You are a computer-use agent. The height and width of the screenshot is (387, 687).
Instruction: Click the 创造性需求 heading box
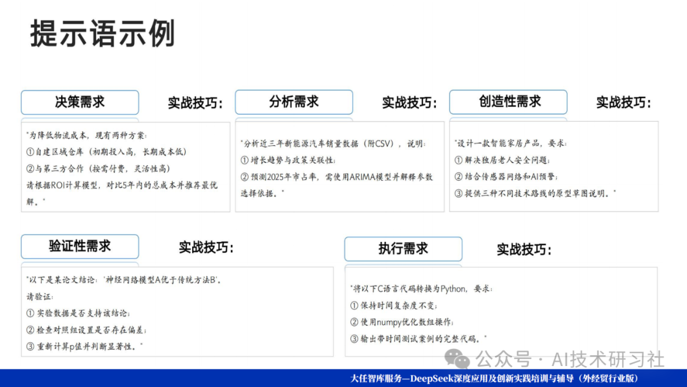508,102
